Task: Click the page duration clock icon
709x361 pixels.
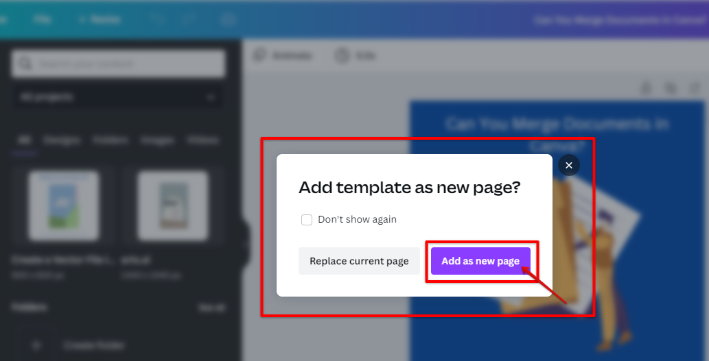Action: 342,55
